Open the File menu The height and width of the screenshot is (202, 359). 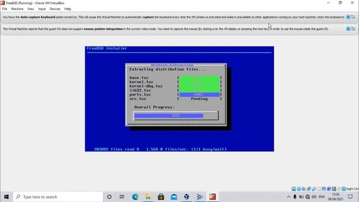point(4,9)
